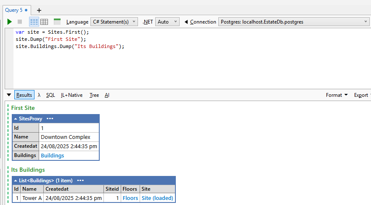Select the IL+Native tab

coord(72,95)
